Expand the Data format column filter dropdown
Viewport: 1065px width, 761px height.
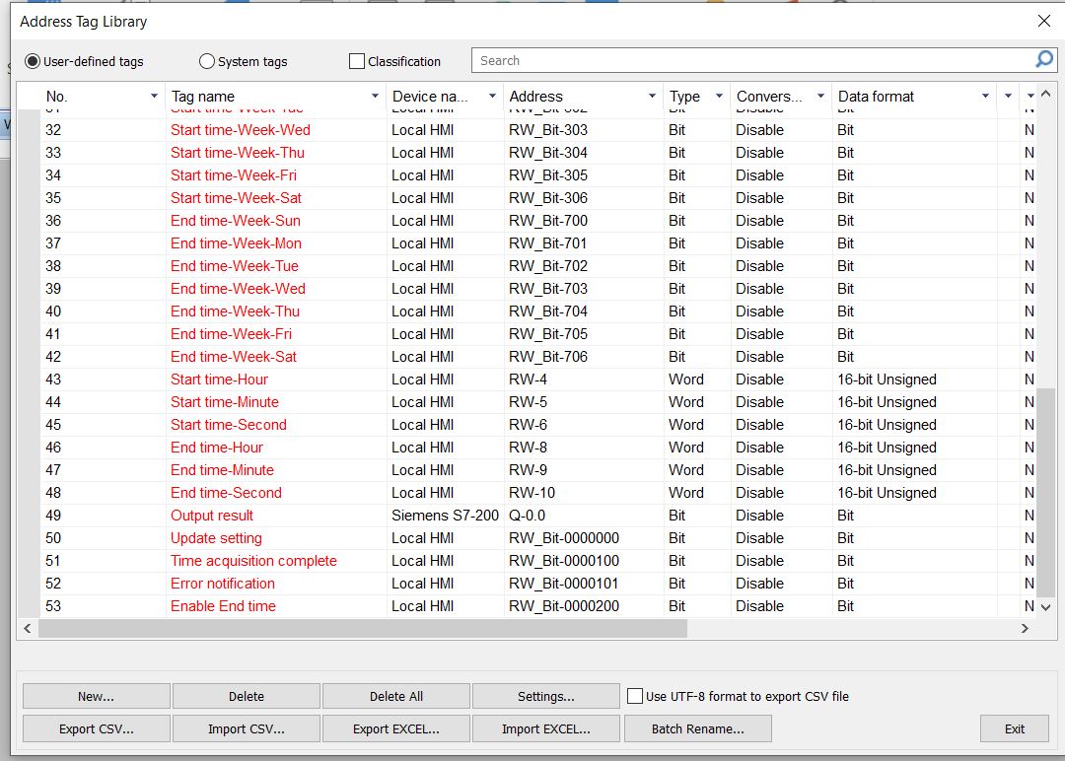tap(984, 97)
